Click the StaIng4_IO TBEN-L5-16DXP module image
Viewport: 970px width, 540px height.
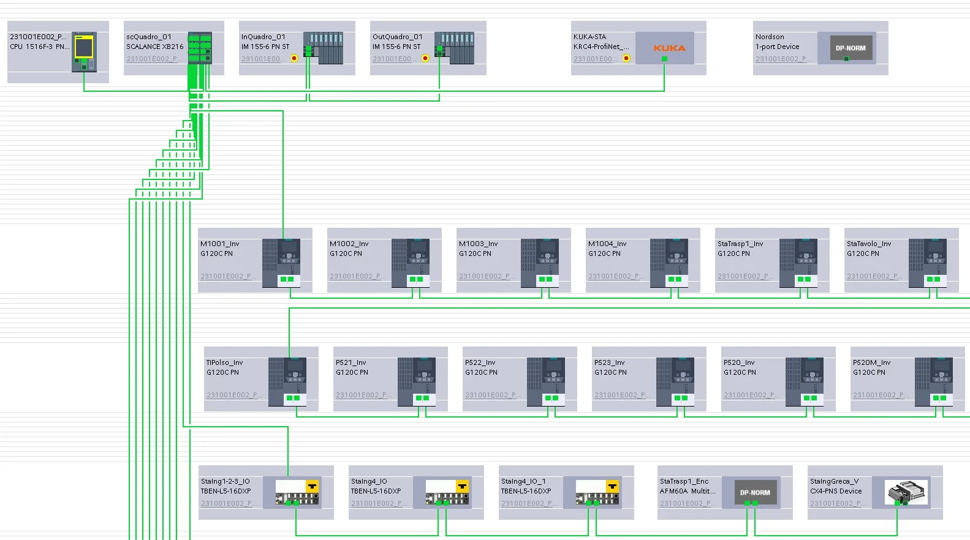pos(448,492)
